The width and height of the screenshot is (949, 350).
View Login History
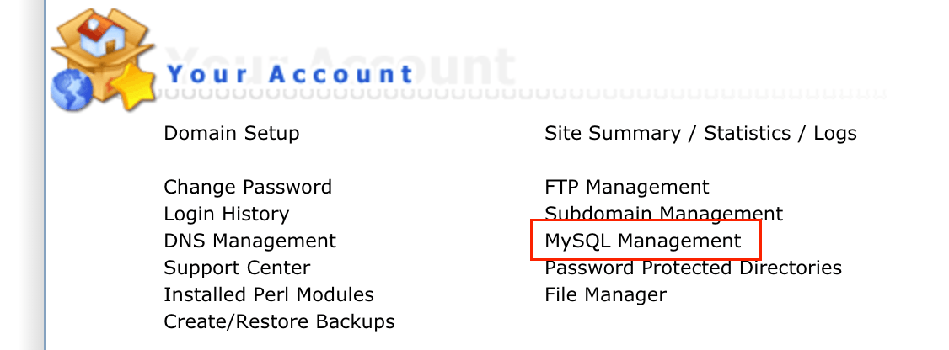click(x=226, y=214)
